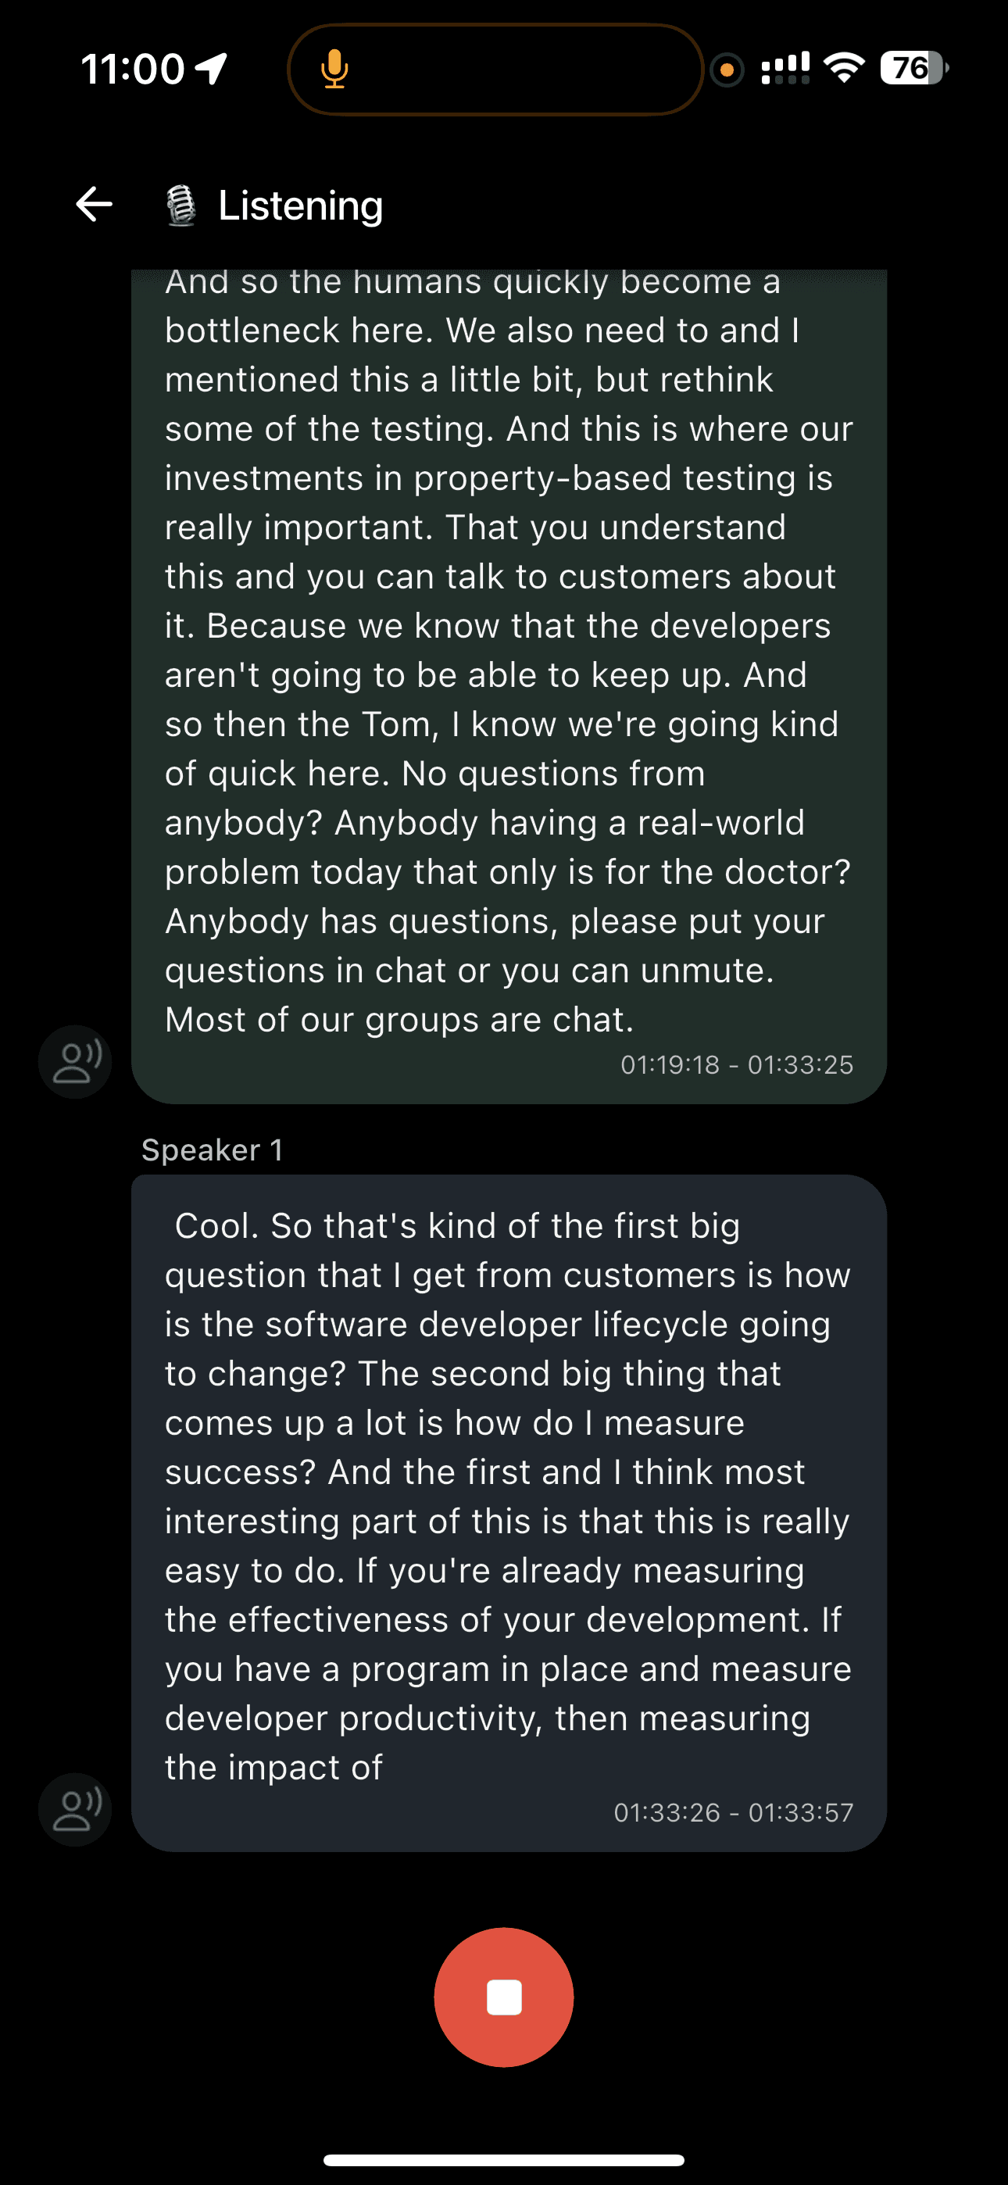Tap the empty area of the Dynamic Island
This screenshot has width=1008, height=2185.
(526, 69)
